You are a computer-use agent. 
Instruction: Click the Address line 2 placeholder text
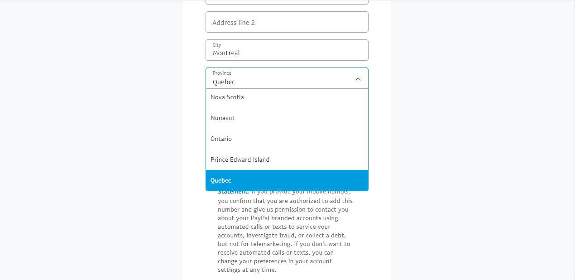[x=234, y=23]
